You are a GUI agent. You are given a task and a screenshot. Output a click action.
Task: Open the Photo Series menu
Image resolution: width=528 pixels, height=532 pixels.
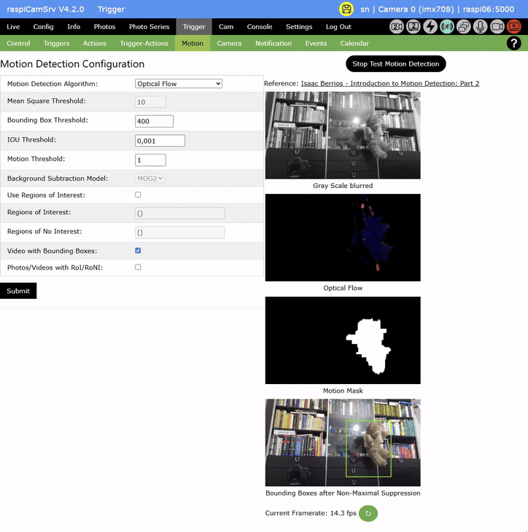pos(149,27)
